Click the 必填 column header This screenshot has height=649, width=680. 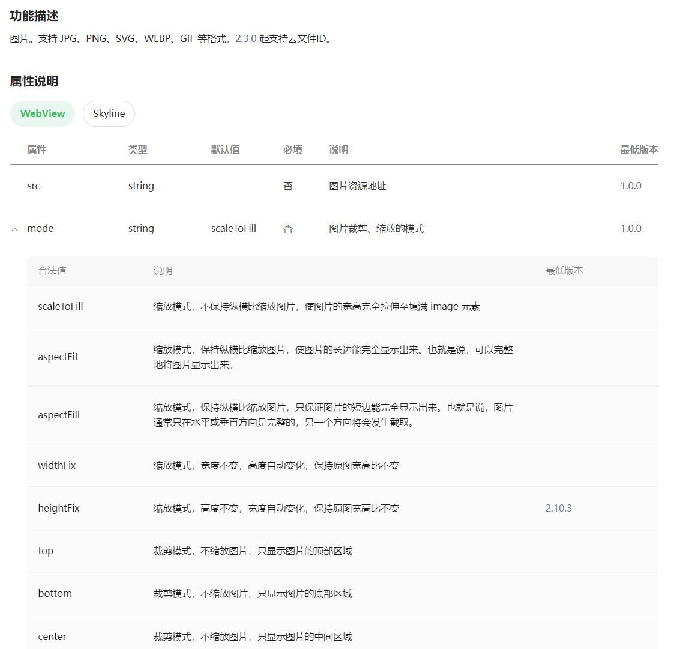tap(293, 149)
